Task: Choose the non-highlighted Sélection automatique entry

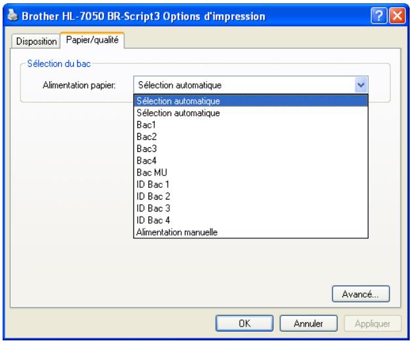Action: point(250,113)
